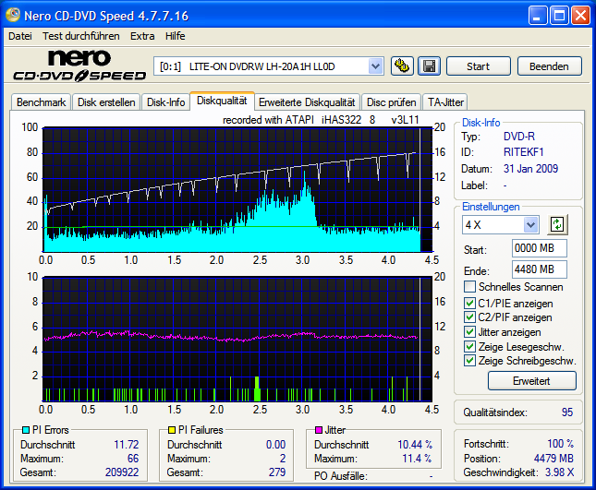Switch to the Disk erstellen tab
Screen dimensions: 596x490
pos(106,102)
